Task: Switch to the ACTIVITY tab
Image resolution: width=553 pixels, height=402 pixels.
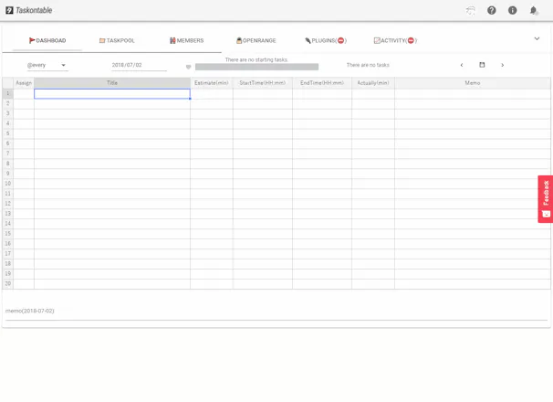Action: pyautogui.click(x=395, y=40)
